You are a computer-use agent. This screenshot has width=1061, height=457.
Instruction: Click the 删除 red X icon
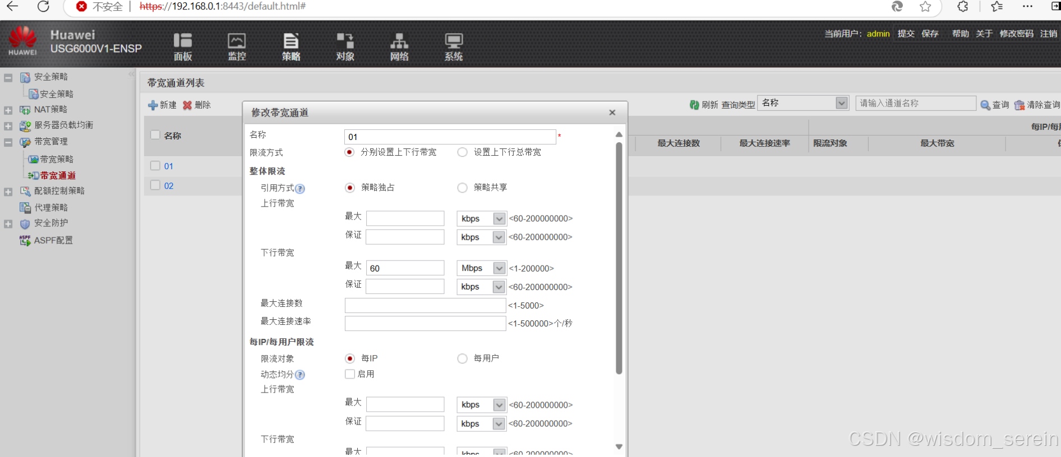pos(187,105)
